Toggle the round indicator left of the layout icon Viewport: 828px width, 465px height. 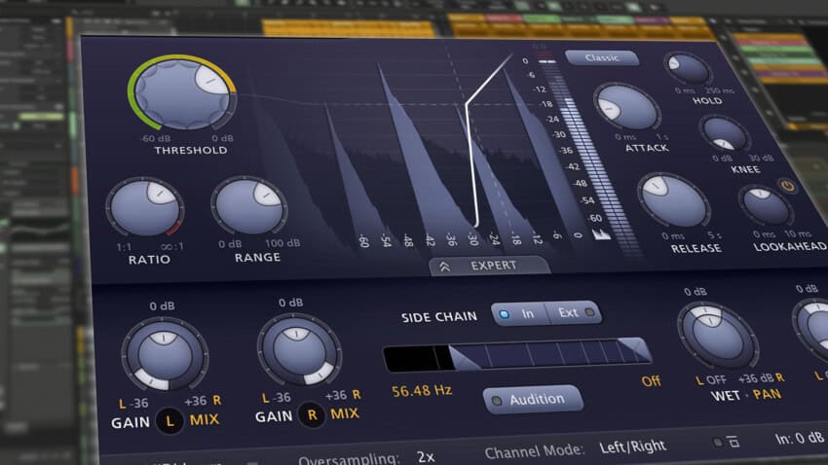[x=717, y=443]
